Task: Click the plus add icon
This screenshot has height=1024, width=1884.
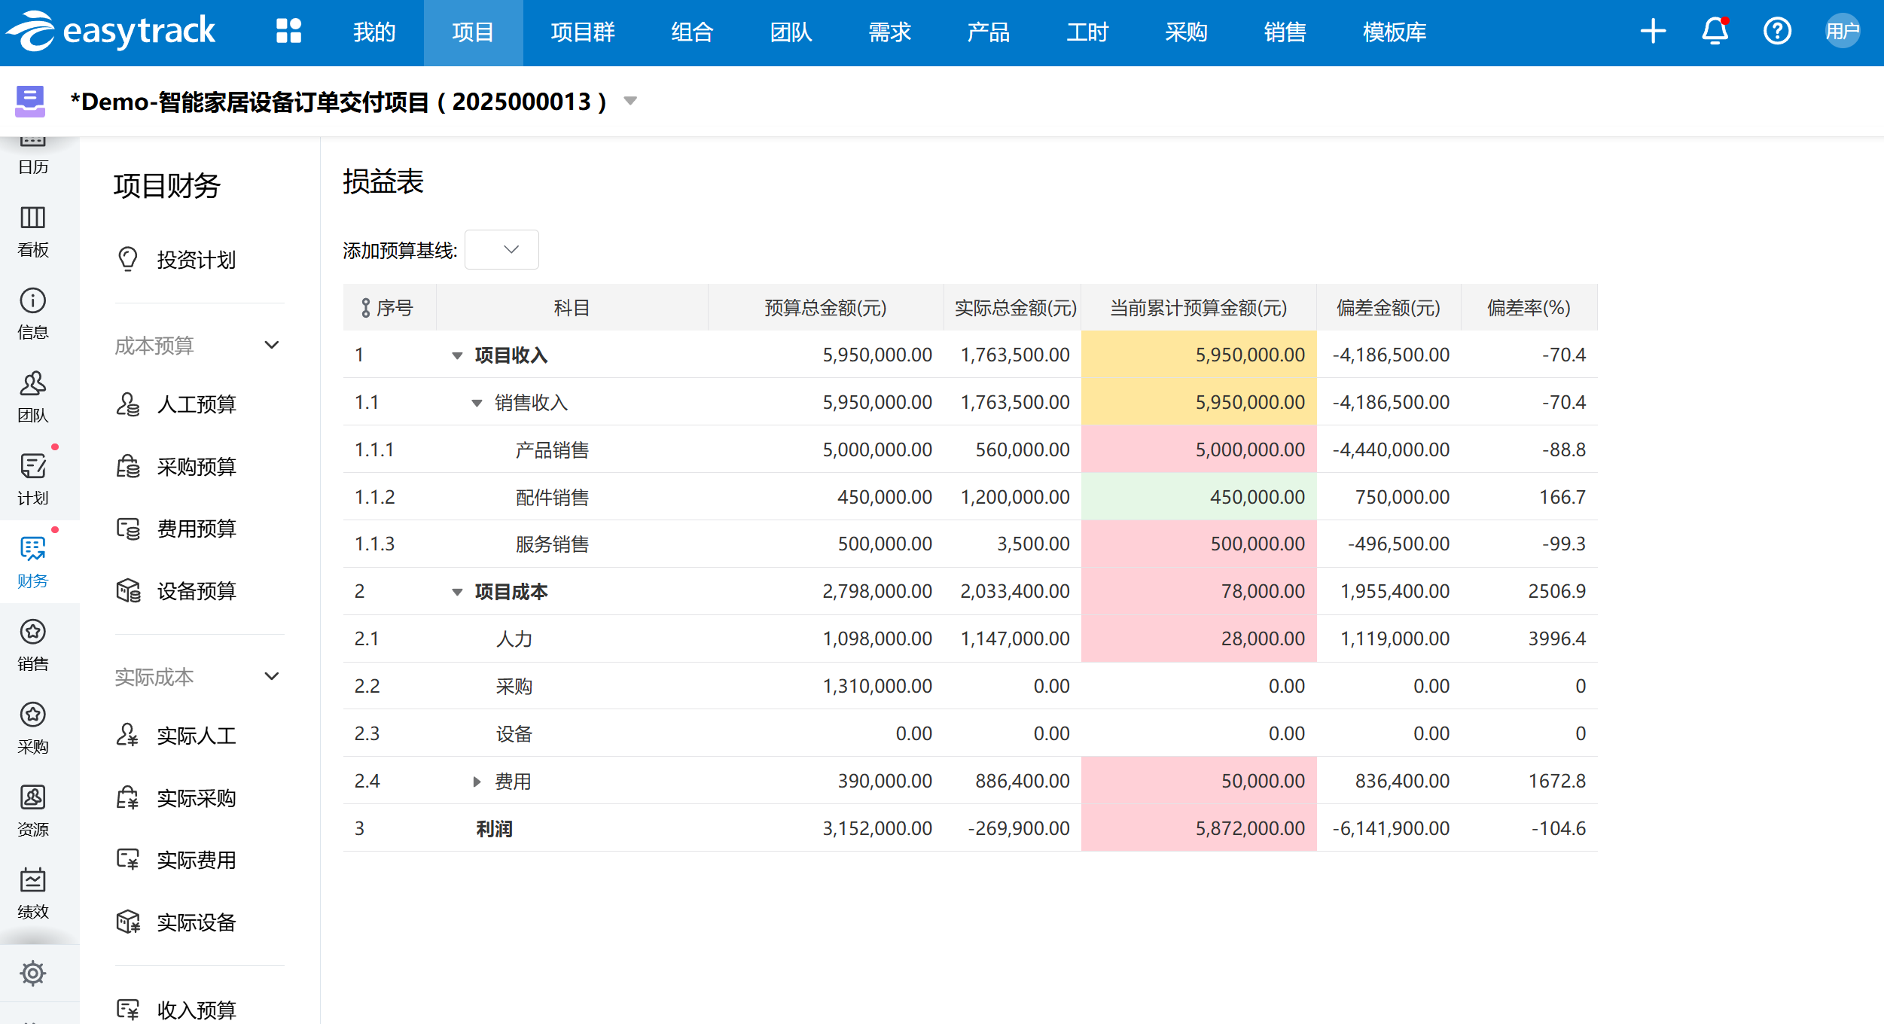Action: click(1653, 32)
